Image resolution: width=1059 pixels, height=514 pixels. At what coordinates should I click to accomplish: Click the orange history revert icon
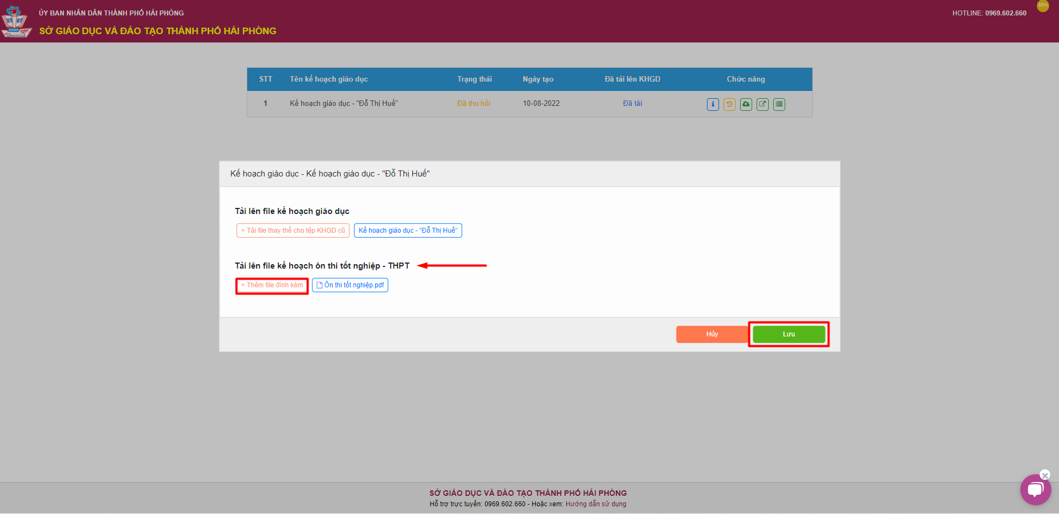(729, 104)
